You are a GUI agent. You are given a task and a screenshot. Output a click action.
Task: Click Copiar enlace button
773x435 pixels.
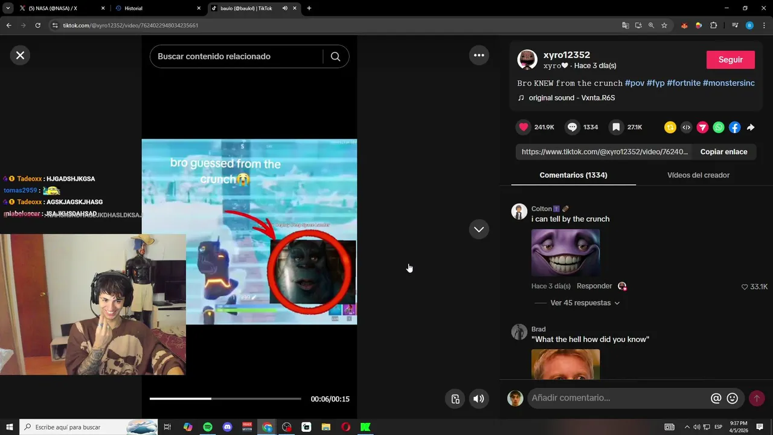point(723,152)
